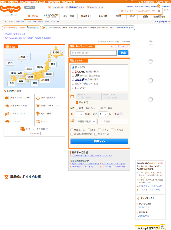Click the magnifier icon beside 目的から探す
This screenshot has height=230, width=171.
tap(5, 91)
